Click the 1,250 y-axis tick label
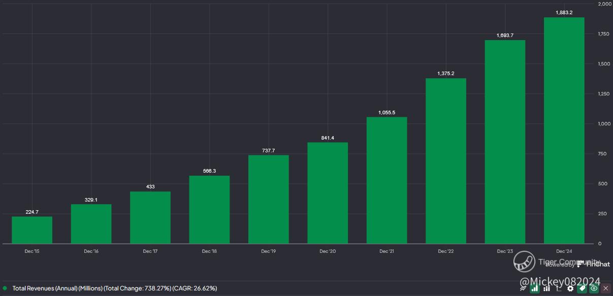Screen dimensions: 613x296 pos(604,93)
